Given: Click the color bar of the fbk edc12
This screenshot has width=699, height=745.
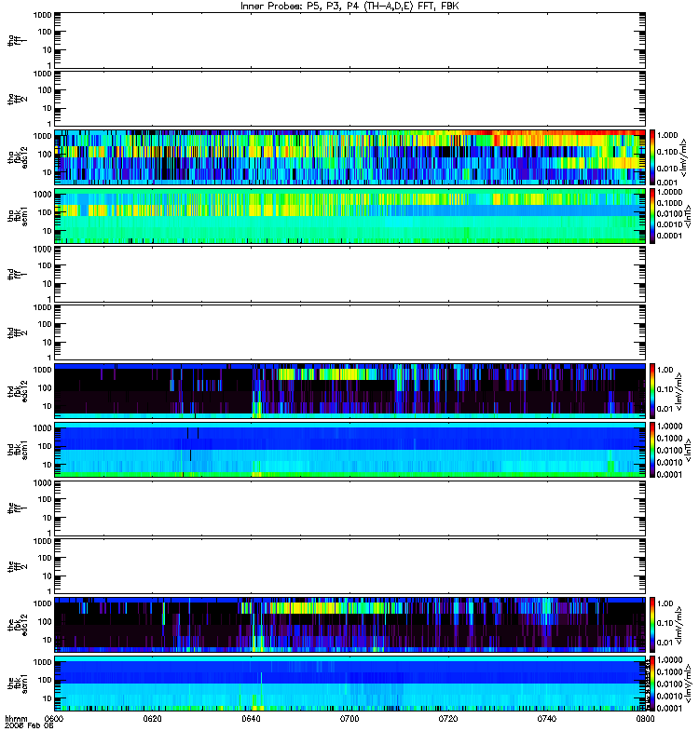Looking at the screenshot, I should tap(652, 625).
